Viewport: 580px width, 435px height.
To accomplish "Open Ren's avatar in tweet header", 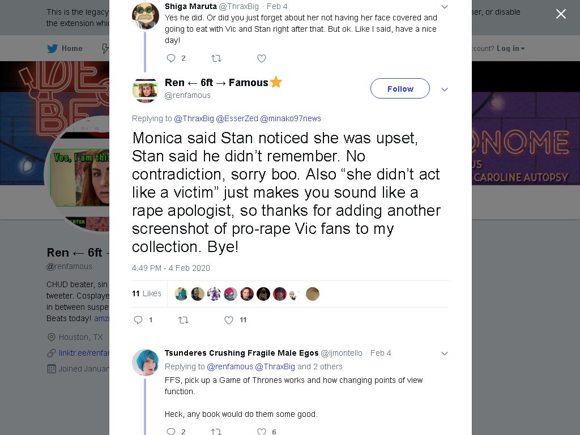I will 146,90.
